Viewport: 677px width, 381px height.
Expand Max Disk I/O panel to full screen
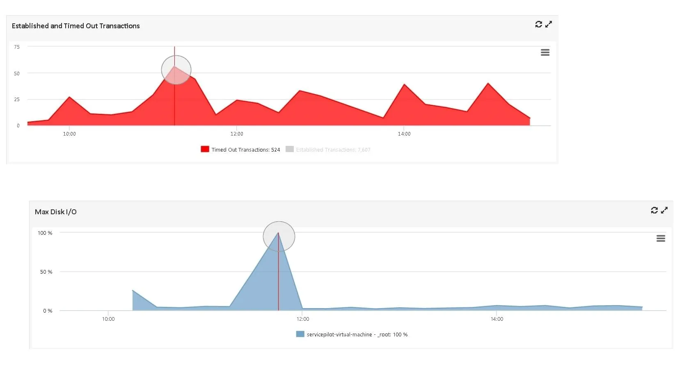pos(664,211)
